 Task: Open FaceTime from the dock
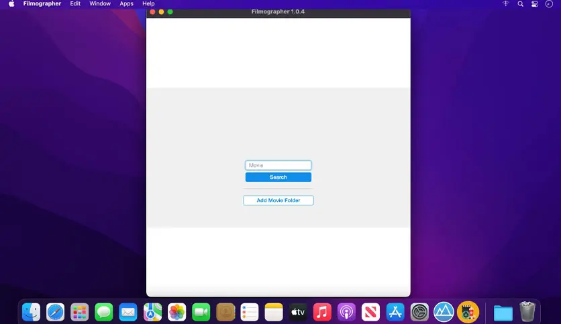[201, 312]
